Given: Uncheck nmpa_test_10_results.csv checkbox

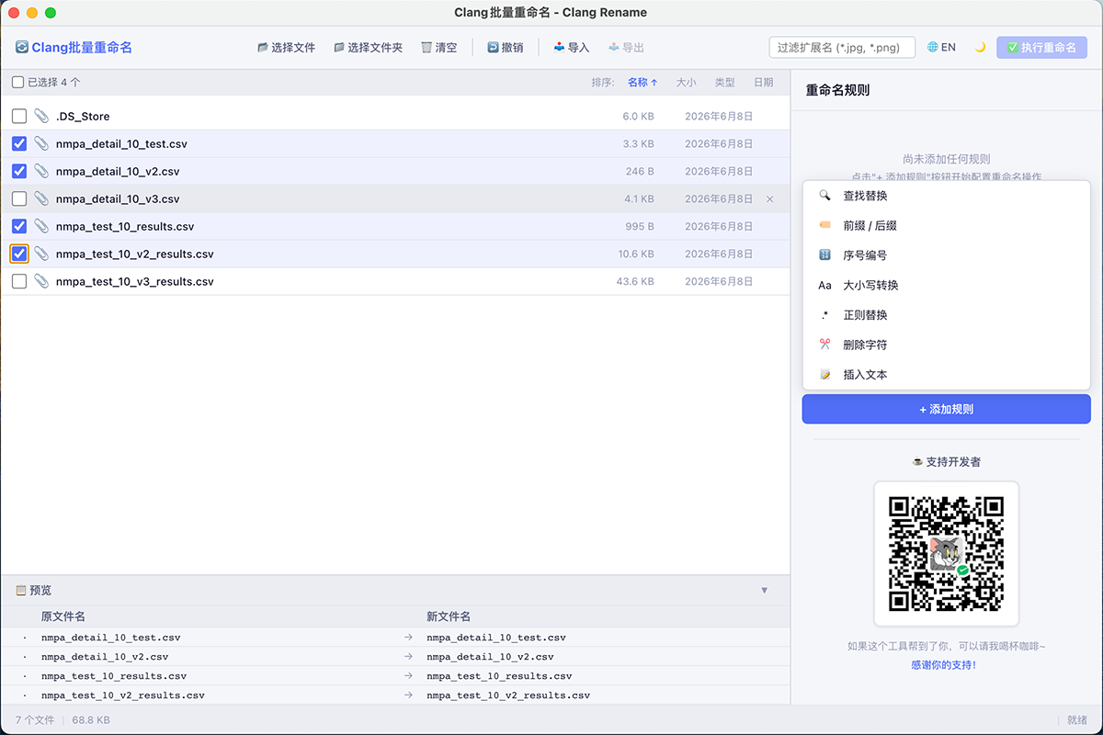Looking at the screenshot, I should tap(19, 226).
